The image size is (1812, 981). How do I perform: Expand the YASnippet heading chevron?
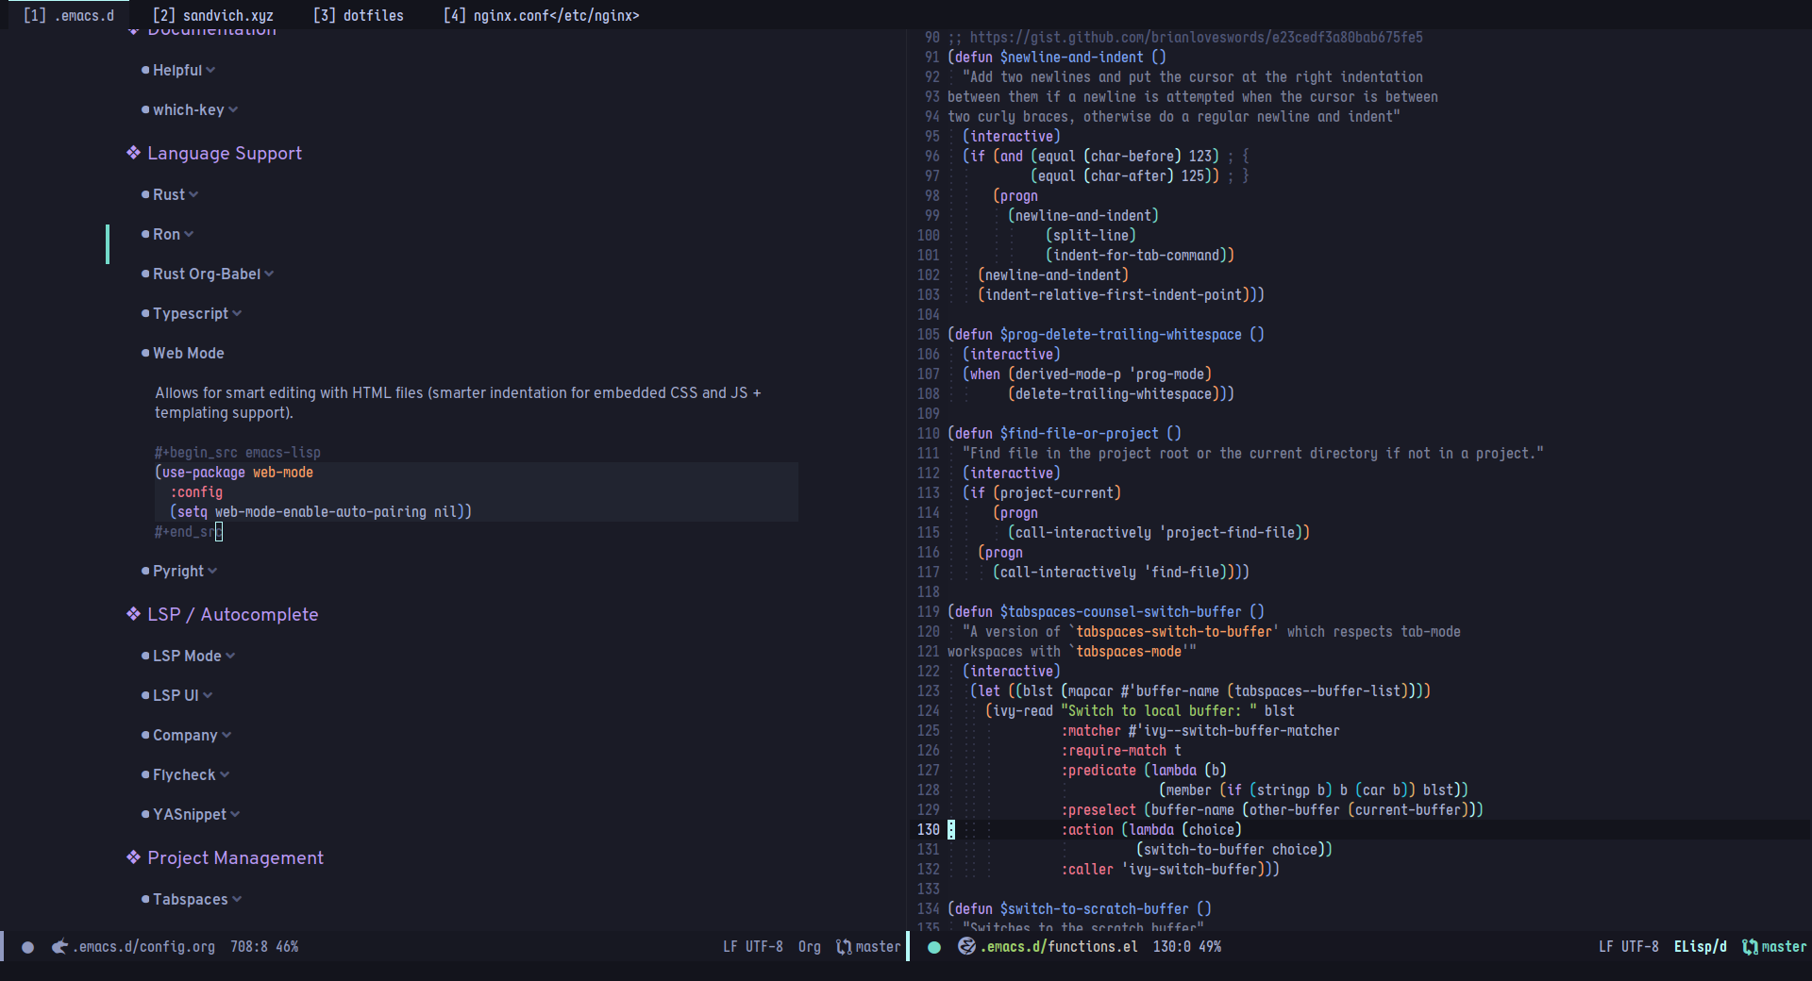[235, 815]
